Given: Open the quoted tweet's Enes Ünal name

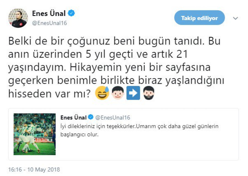Looking at the screenshot, I should [x=74, y=117].
